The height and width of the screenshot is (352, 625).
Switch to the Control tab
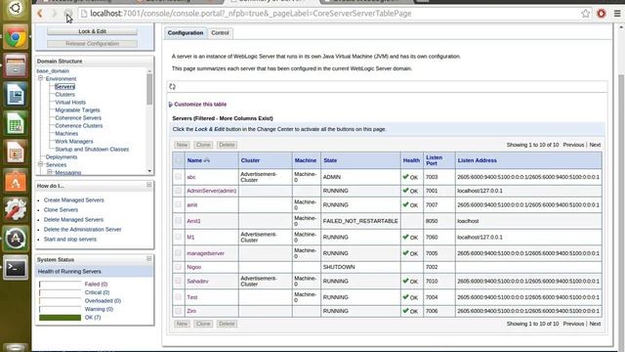[x=220, y=32]
